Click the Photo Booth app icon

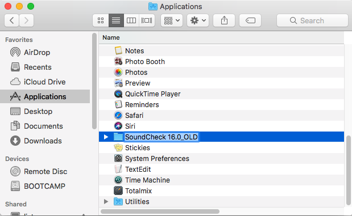tap(118, 61)
